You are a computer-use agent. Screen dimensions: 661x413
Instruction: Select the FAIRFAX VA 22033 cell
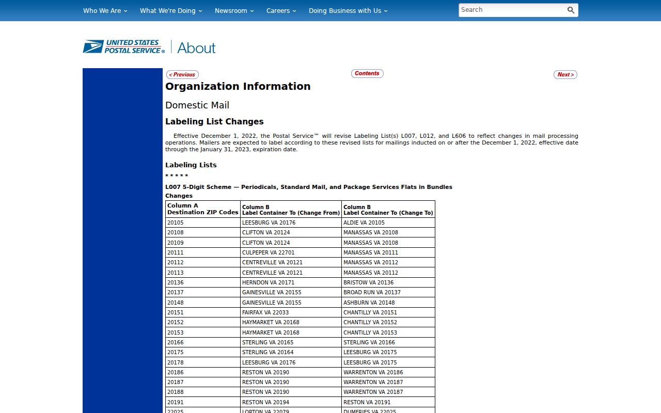[x=291, y=312]
